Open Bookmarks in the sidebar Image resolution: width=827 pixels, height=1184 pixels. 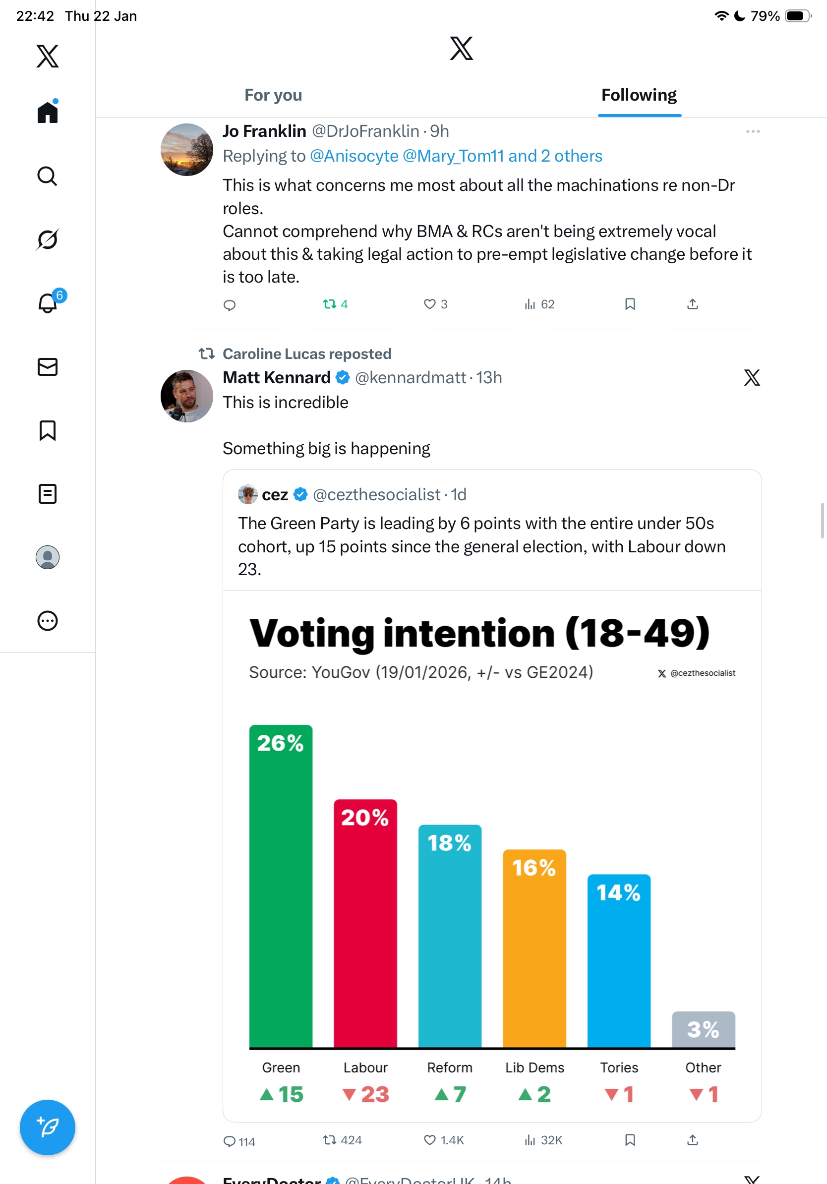(x=48, y=430)
